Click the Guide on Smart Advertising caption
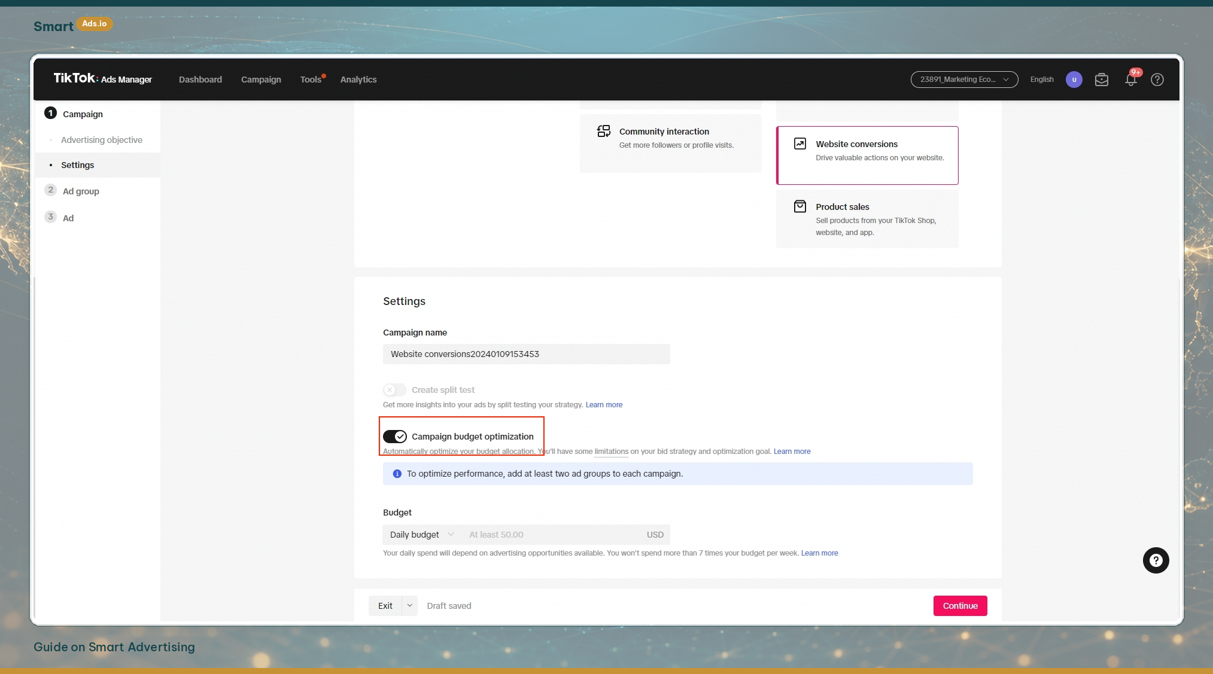Image resolution: width=1213 pixels, height=674 pixels. point(114,647)
